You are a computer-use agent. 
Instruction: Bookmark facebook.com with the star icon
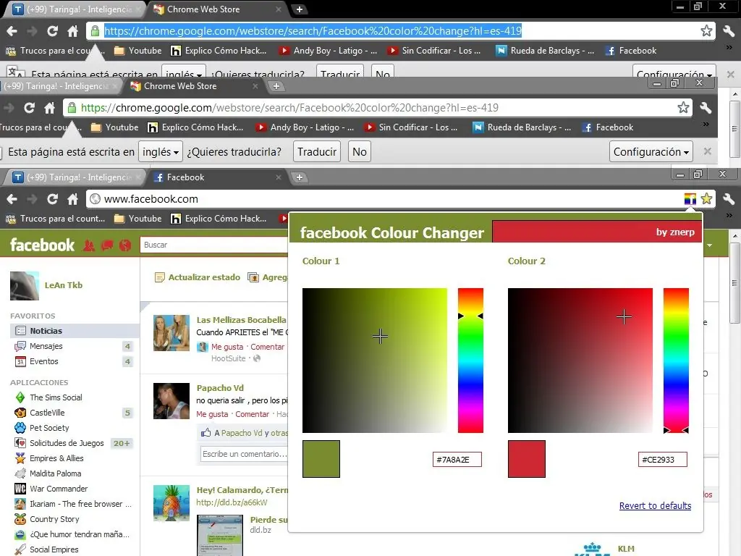click(706, 199)
